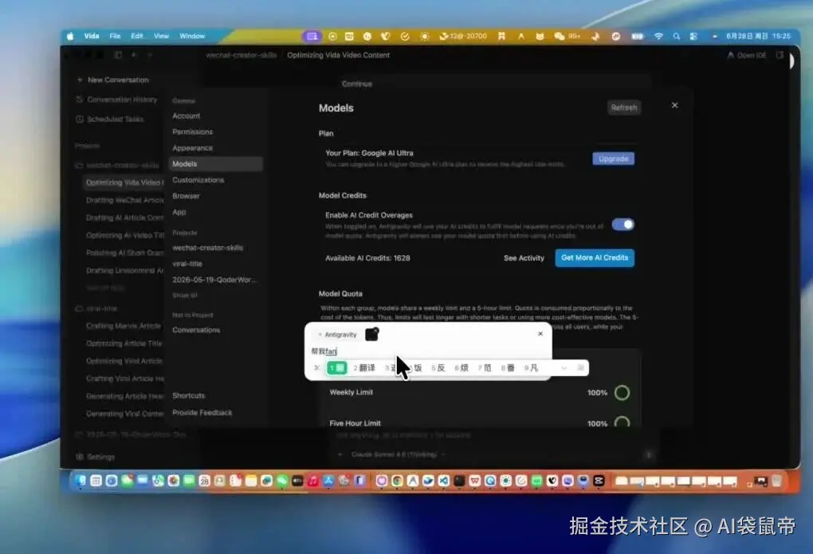
Task: Close the Antigravity input popup
Action: click(540, 334)
